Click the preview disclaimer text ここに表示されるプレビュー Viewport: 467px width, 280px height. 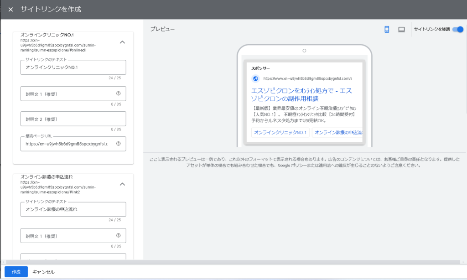point(304,162)
